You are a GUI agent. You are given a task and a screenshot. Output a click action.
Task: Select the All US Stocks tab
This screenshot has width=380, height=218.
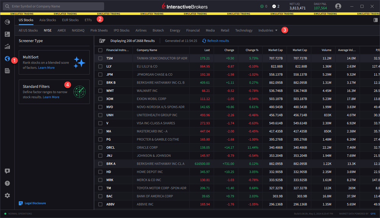(28, 30)
